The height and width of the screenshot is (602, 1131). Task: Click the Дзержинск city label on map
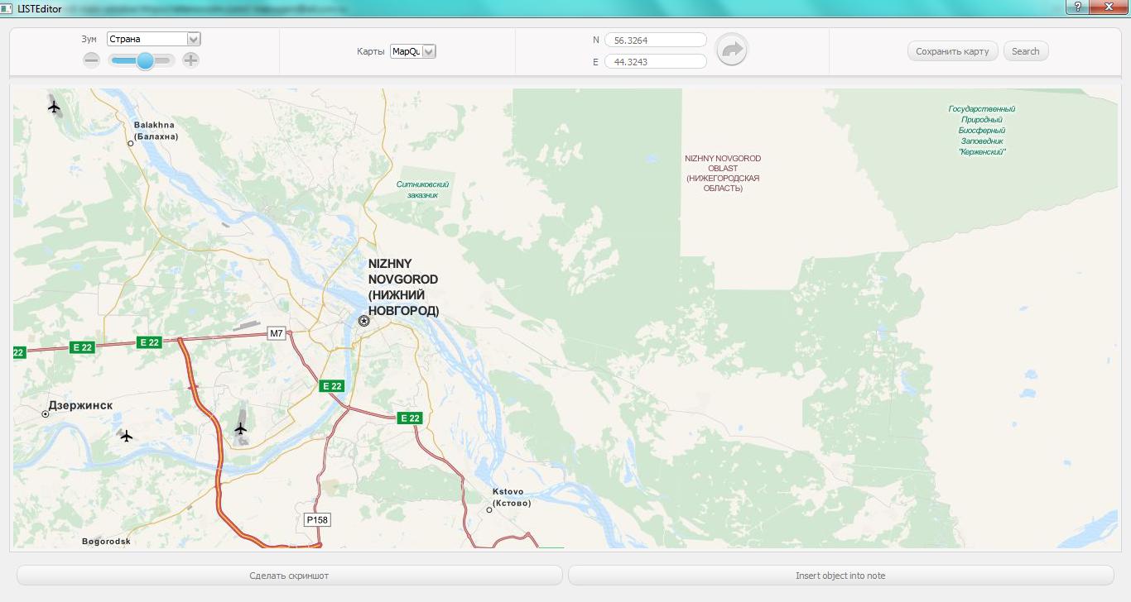[x=80, y=405]
